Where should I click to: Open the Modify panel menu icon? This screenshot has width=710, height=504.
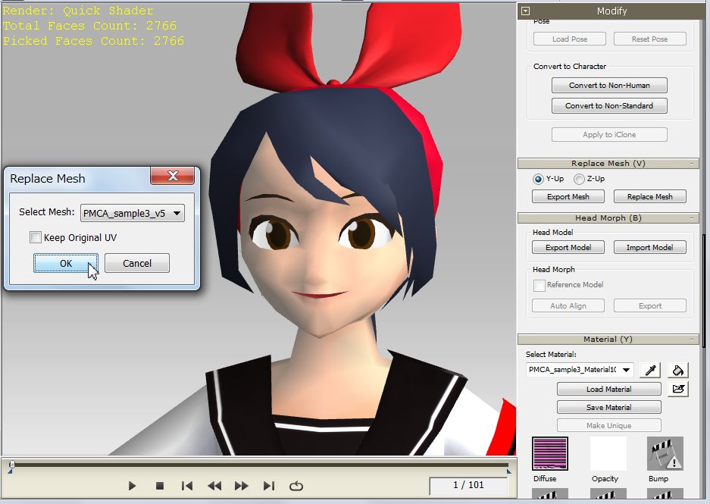coord(525,11)
